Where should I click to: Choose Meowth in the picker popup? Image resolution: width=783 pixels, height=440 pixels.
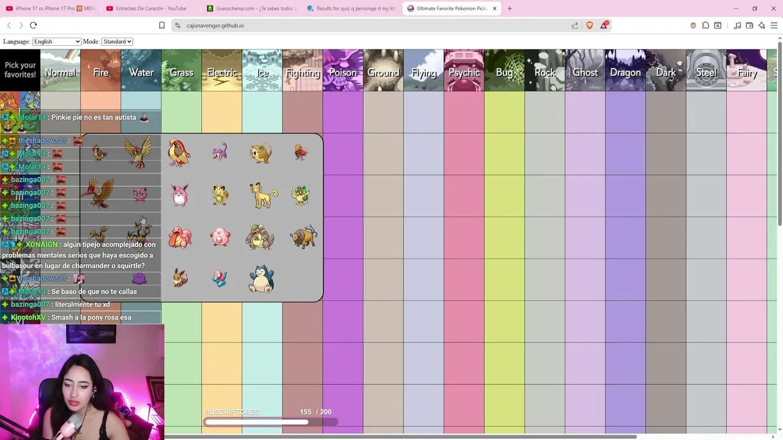pos(220,195)
